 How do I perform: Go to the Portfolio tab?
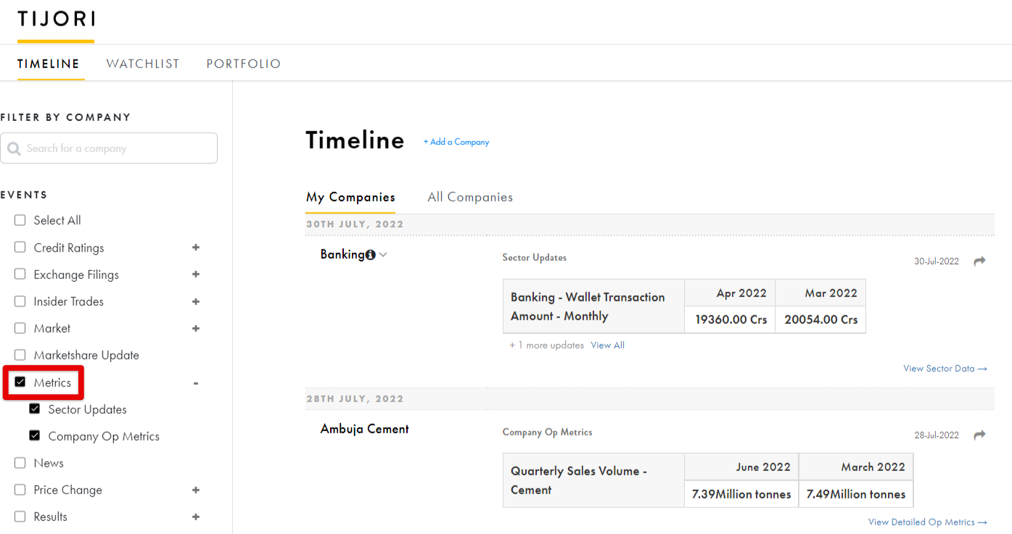[244, 64]
